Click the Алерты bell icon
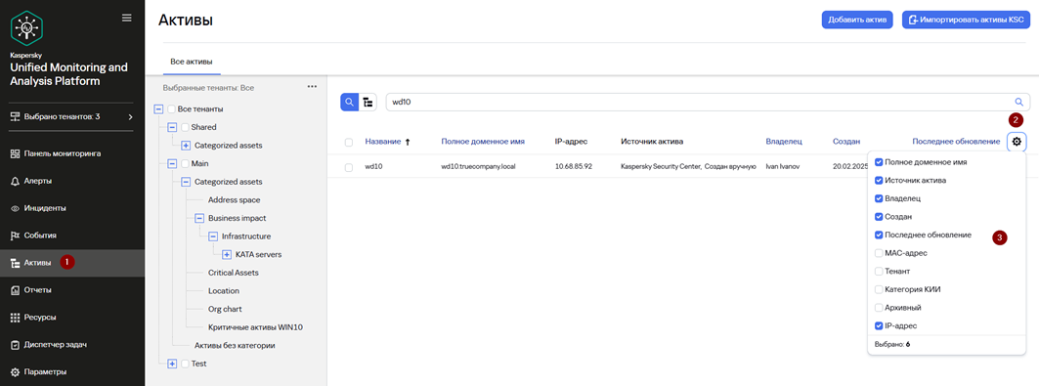This screenshot has width=1039, height=386. [16, 181]
